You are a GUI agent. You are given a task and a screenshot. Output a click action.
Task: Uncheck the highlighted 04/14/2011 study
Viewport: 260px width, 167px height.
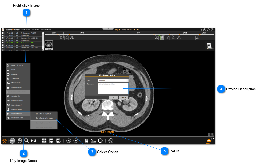3,43
